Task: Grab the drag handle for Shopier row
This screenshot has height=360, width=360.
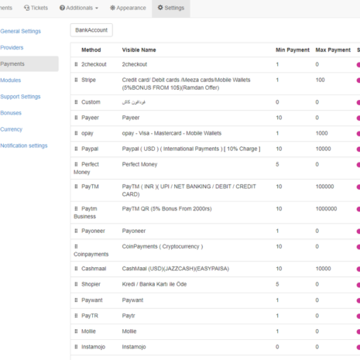Action: pyautogui.click(x=76, y=284)
